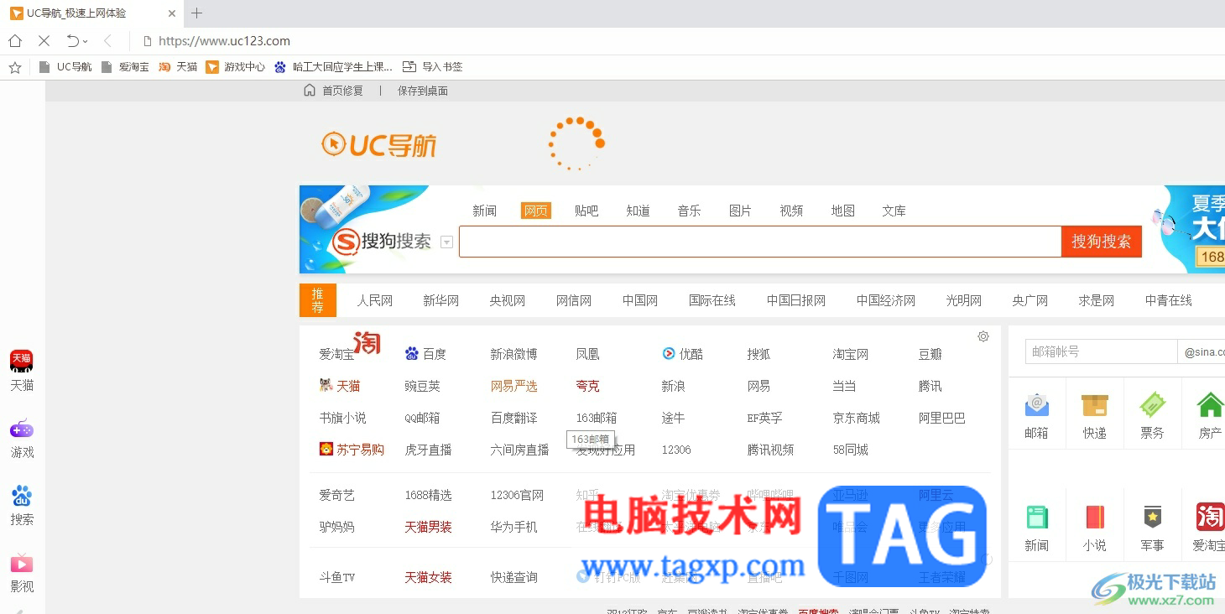1225x614 pixels.
Task: Open new tab with plus button
Action: [x=197, y=13]
